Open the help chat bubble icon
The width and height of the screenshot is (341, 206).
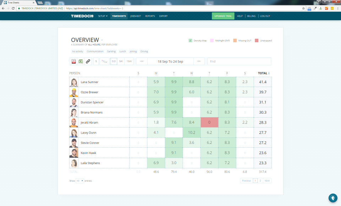[x=333, y=198]
